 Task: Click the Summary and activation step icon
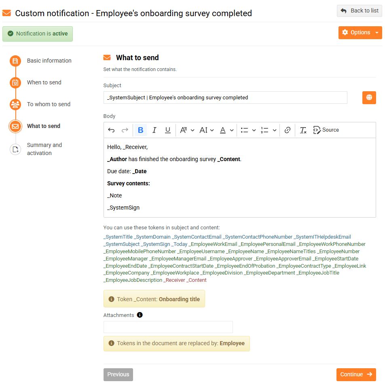click(15, 149)
